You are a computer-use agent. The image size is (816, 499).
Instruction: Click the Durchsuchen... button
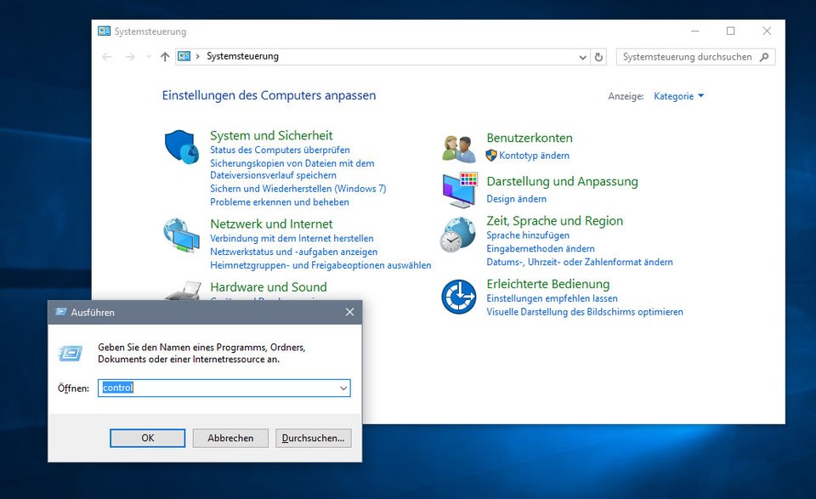[314, 438]
